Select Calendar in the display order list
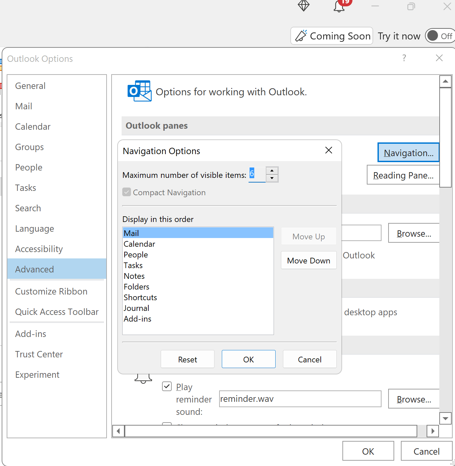This screenshot has width=455, height=466. [198, 244]
